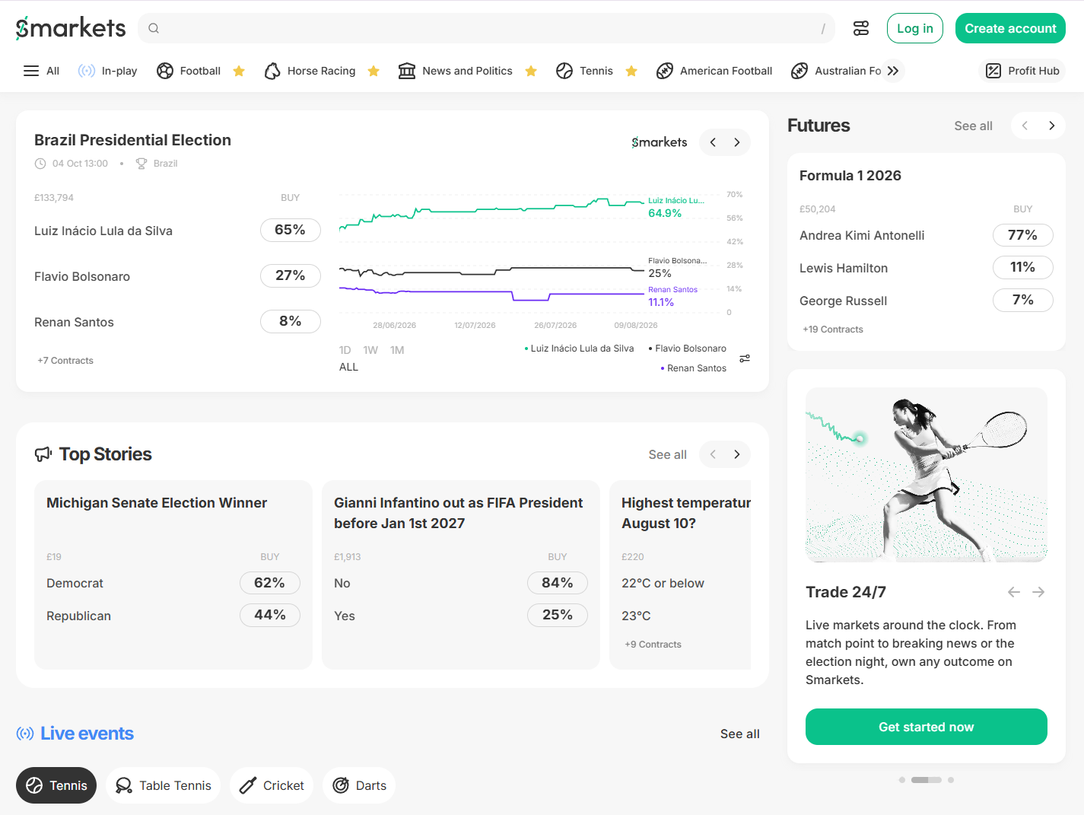Select the last promo carousel dot
This screenshot has width=1084, height=815.
[951, 780]
